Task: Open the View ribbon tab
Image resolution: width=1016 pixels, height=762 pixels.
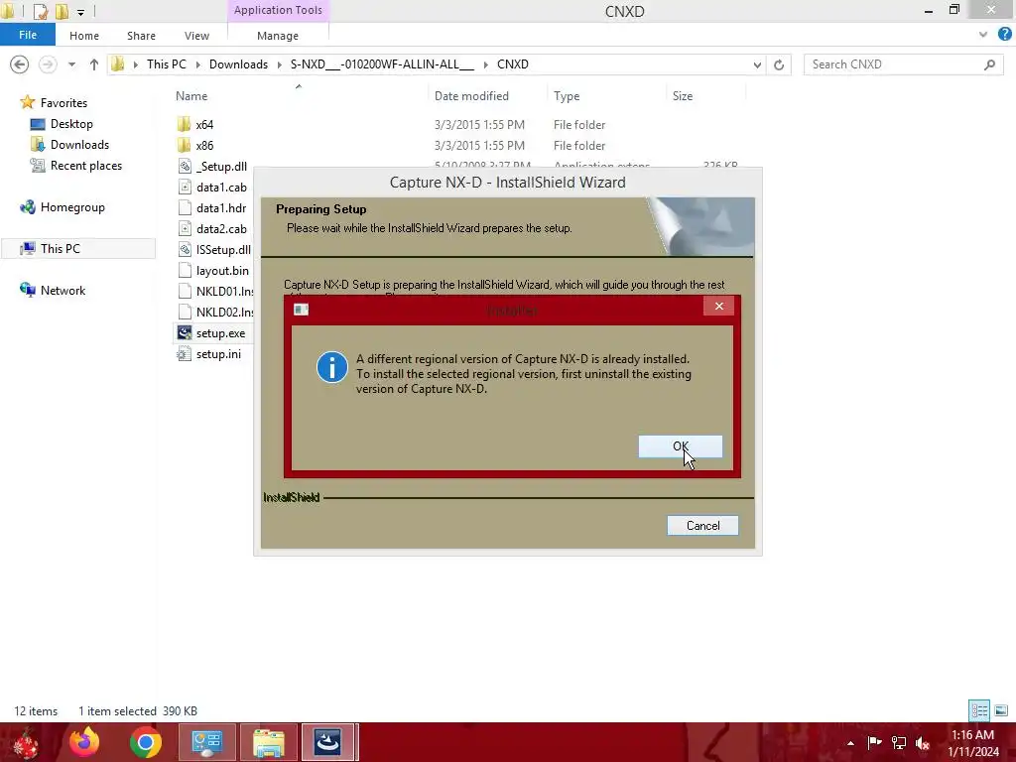Action: tap(196, 36)
